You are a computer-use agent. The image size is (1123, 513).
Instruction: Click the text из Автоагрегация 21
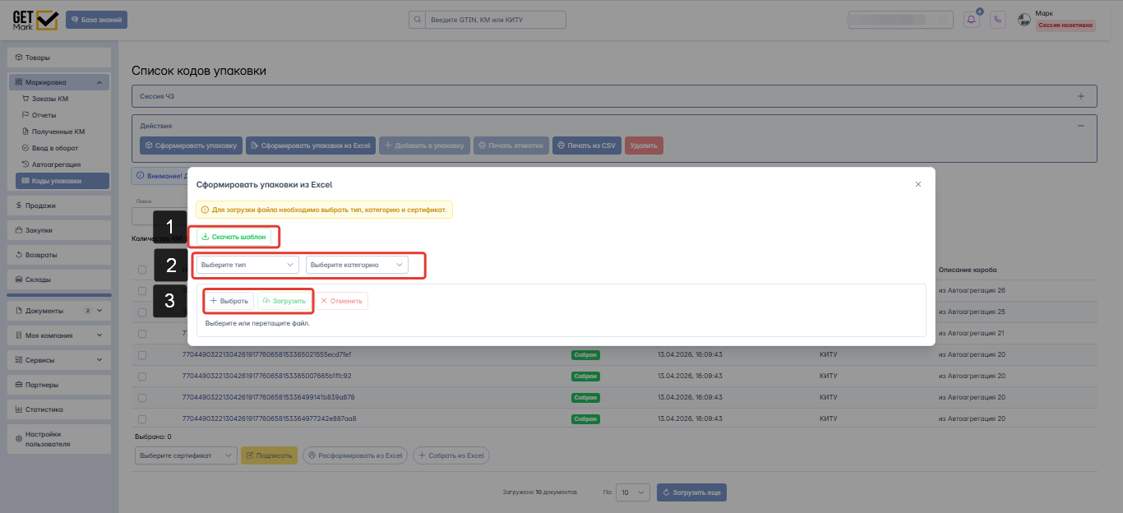(972, 334)
